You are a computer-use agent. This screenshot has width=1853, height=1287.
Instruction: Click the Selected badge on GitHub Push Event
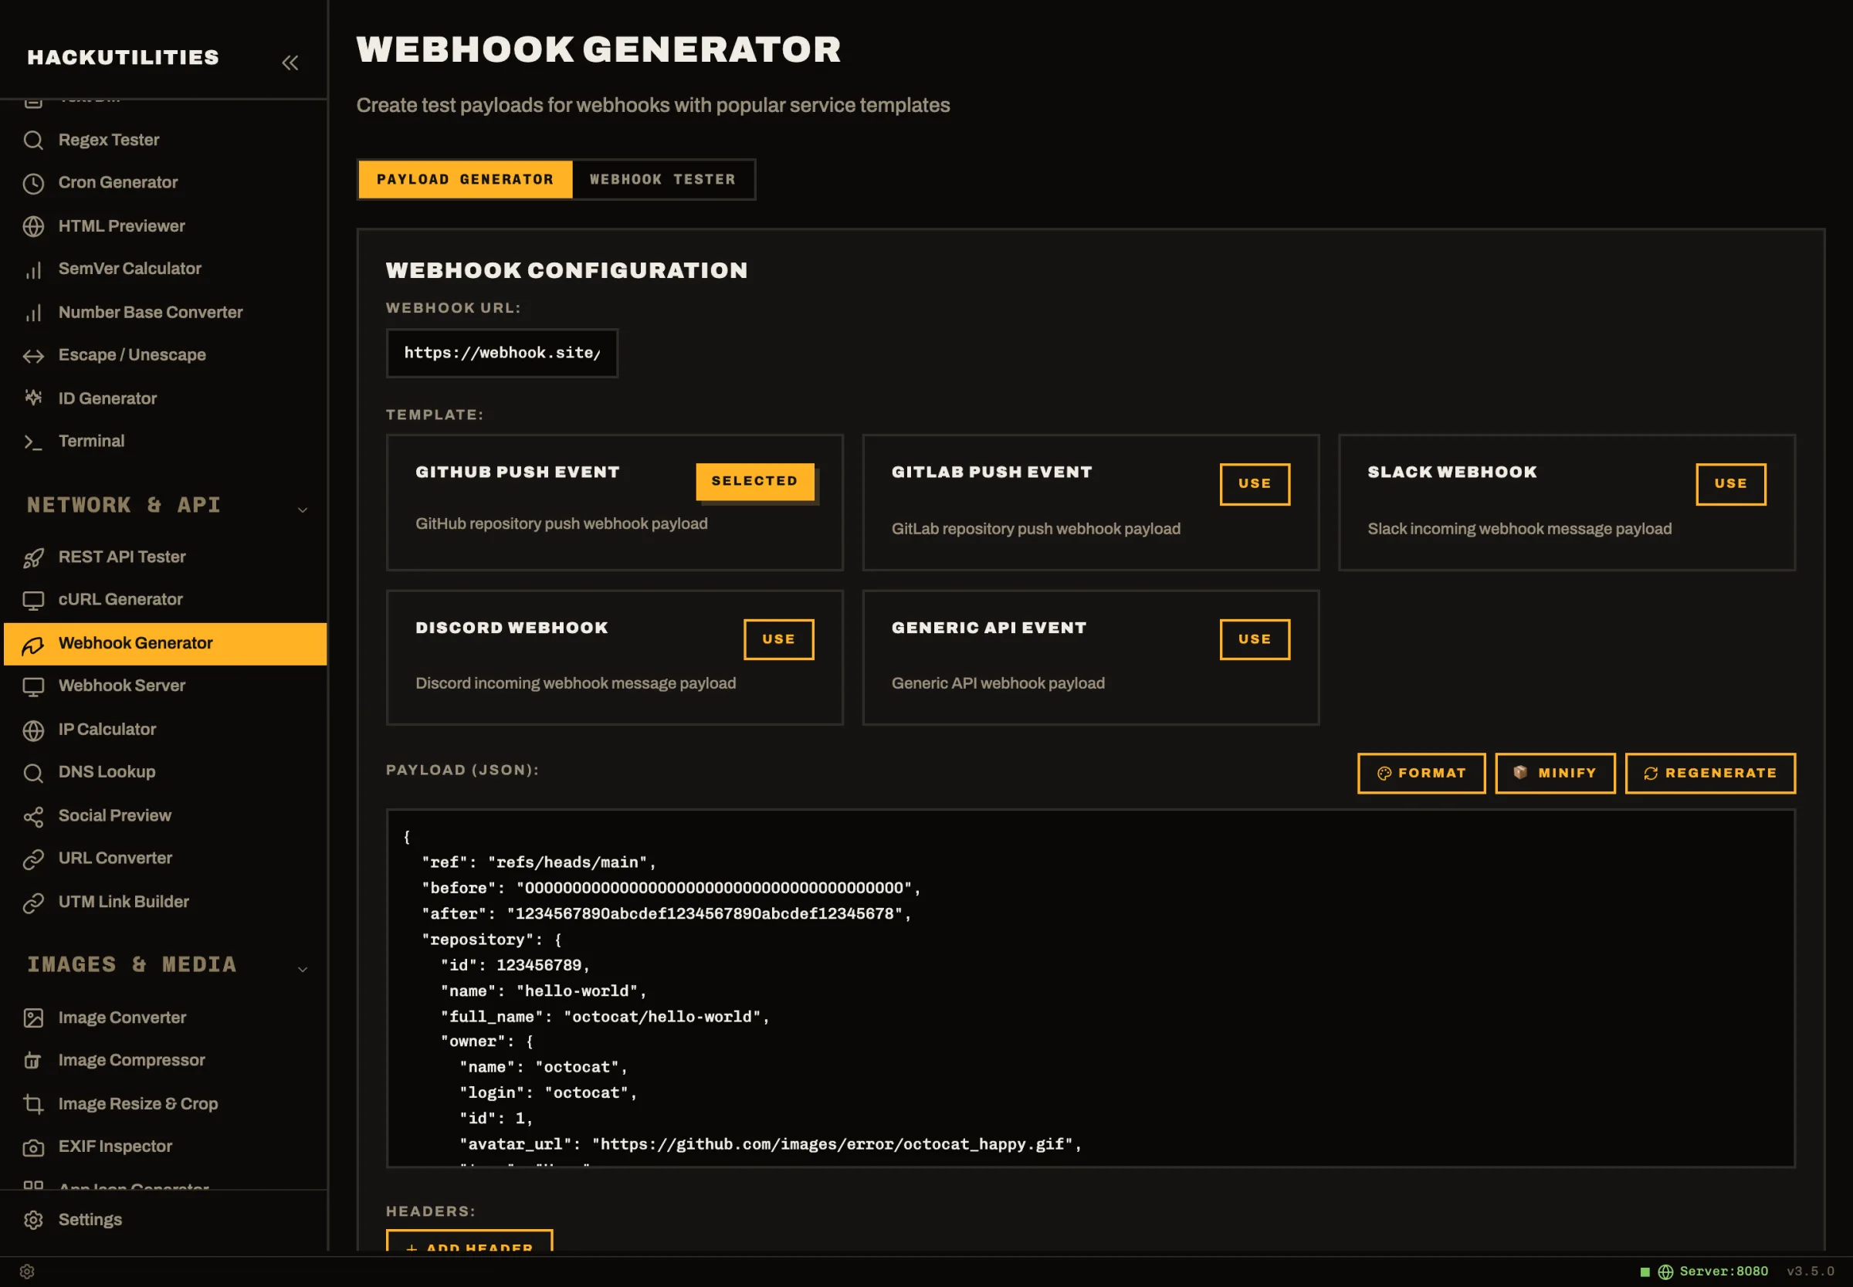pos(755,482)
